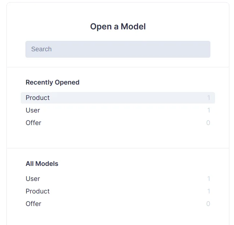The width and height of the screenshot is (234, 225).
Task: Click the divider line above All Models
Action: coord(118,148)
